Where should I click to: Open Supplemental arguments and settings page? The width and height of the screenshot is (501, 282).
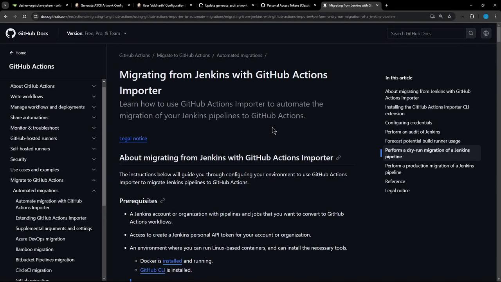[x=54, y=228]
